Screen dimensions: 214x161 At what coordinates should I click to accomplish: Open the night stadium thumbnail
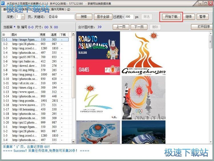pos(144,132)
